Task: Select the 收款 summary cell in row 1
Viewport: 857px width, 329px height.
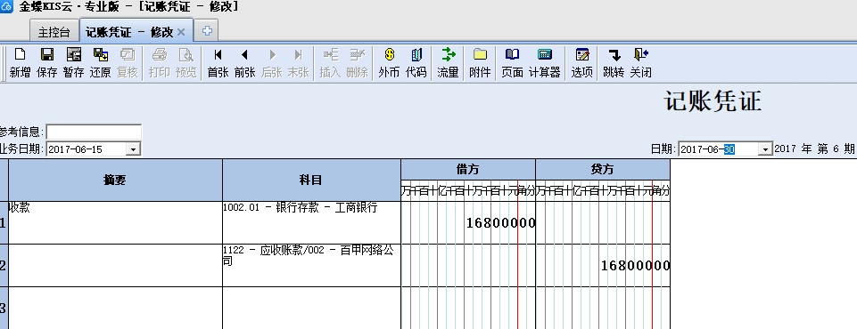Action: pyautogui.click(x=115, y=223)
